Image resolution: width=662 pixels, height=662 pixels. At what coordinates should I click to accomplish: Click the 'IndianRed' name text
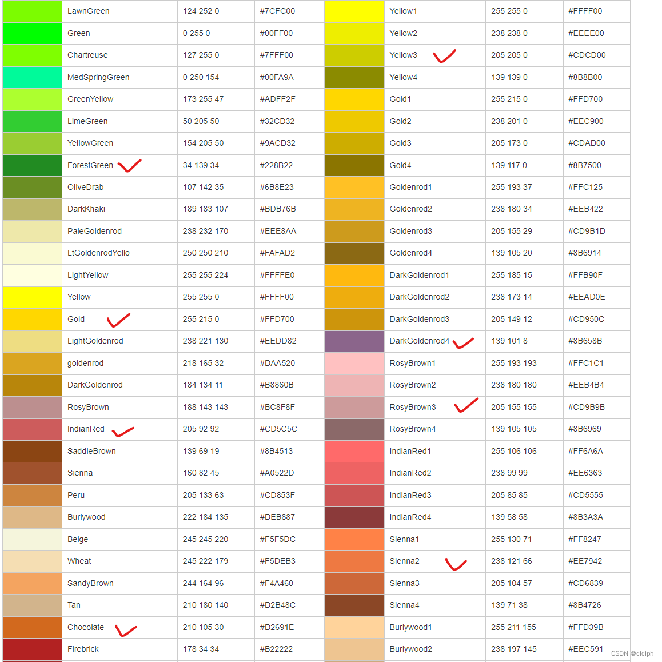coord(86,429)
